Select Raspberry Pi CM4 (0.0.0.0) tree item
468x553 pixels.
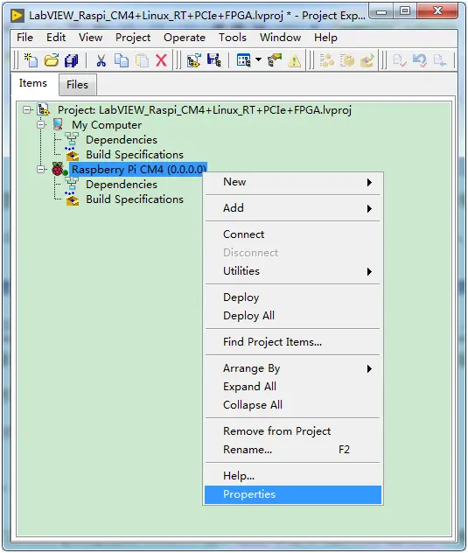(138, 170)
